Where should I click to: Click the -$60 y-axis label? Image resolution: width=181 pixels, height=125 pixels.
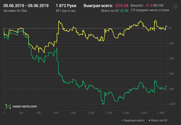point(171,74)
